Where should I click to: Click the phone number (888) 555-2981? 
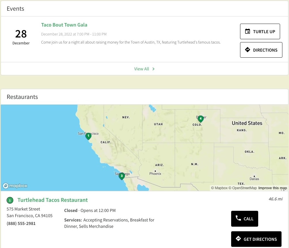click(21, 223)
